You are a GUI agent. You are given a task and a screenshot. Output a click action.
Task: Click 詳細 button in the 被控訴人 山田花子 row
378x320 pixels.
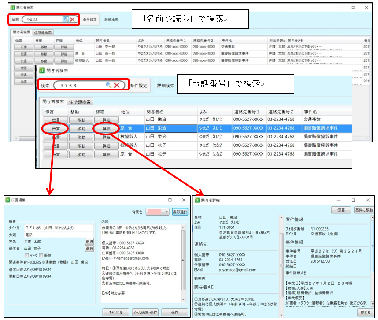106,146
